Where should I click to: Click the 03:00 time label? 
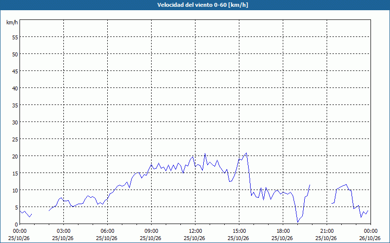pyautogui.click(x=64, y=231)
